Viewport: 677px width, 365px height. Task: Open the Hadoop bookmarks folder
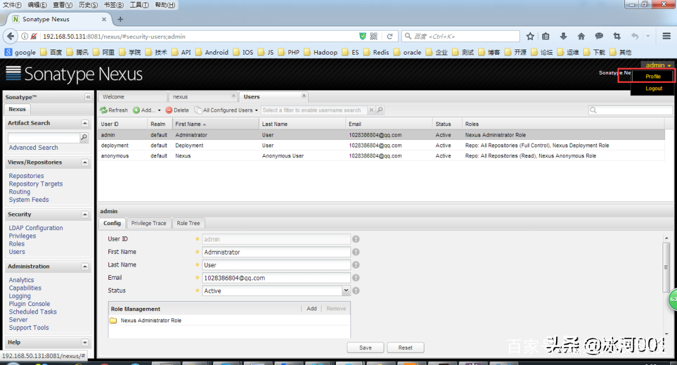pos(320,52)
